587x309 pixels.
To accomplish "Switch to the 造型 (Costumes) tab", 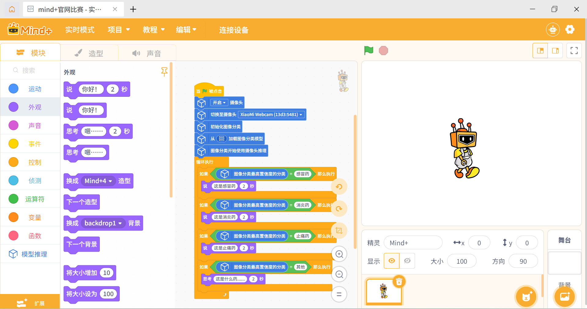I will point(90,53).
